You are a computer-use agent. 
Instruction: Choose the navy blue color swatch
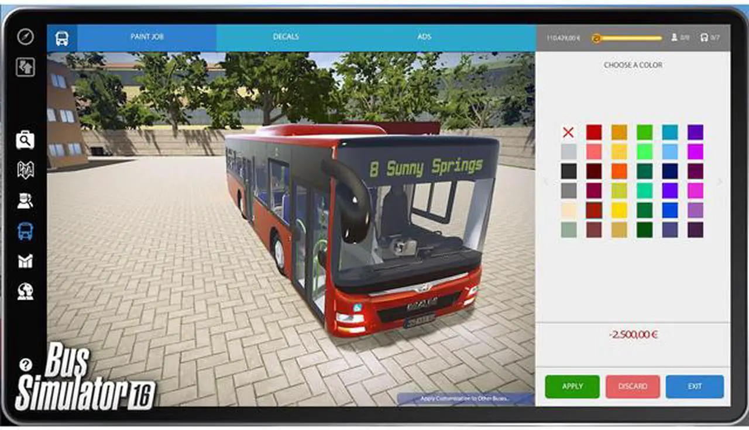(670, 171)
